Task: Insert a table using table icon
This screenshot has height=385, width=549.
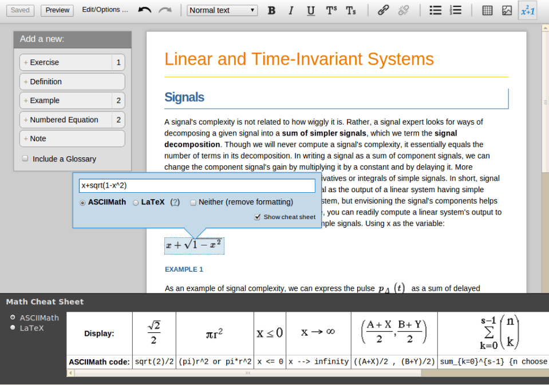Action: pyautogui.click(x=487, y=10)
